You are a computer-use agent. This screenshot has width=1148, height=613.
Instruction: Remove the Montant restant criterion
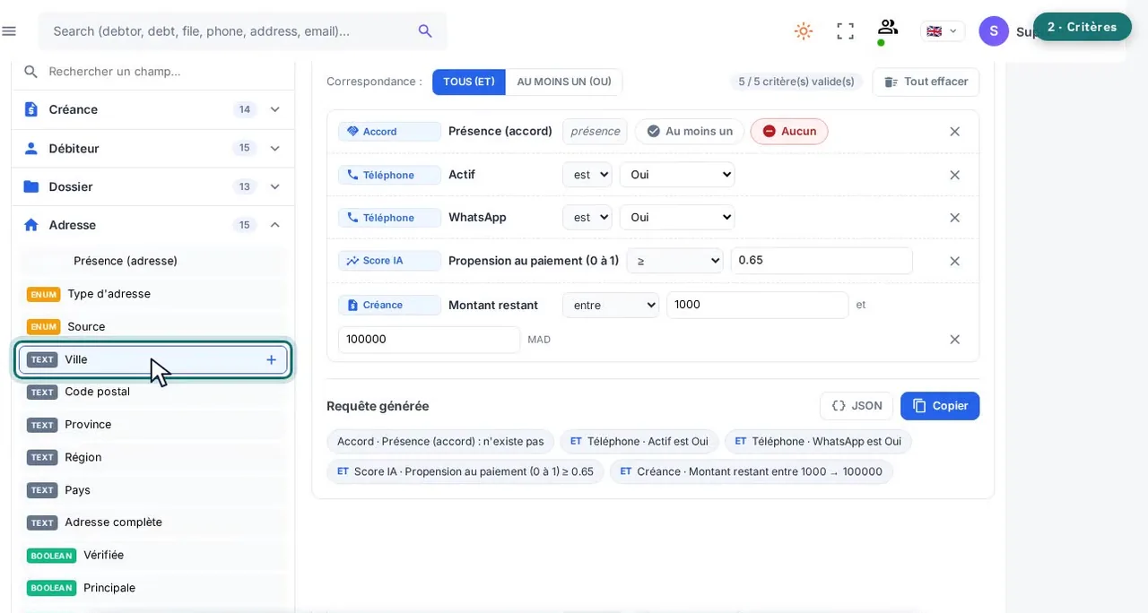point(955,340)
